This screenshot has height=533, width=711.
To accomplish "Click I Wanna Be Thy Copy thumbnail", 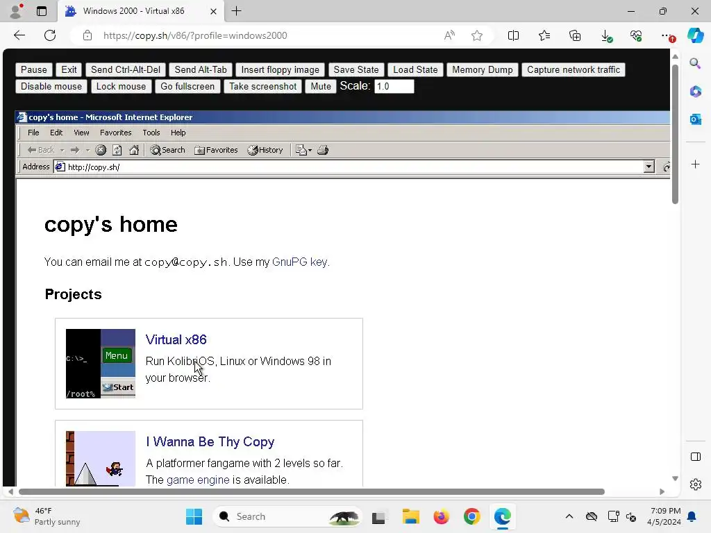I will click(101, 458).
